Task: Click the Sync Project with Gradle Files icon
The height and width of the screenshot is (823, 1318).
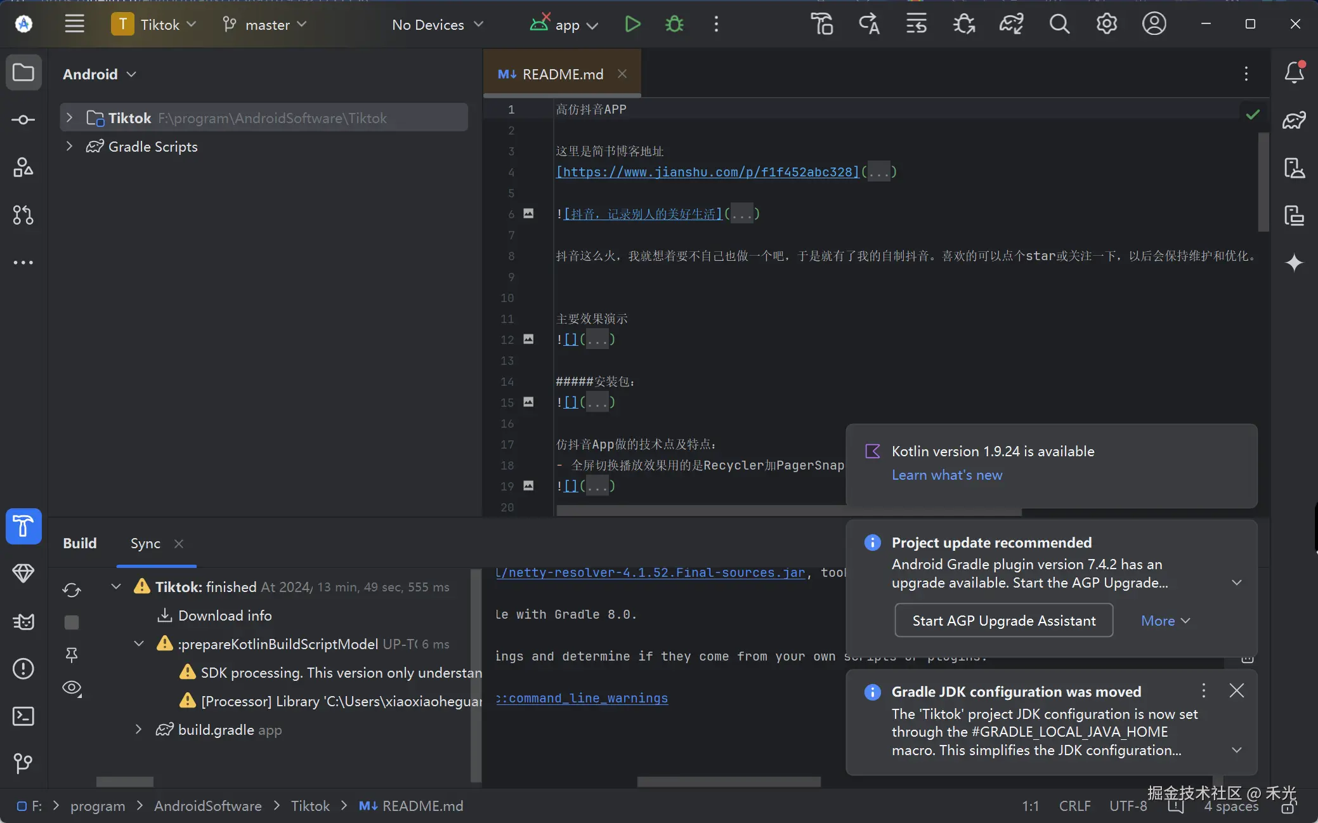Action: pyautogui.click(x=1011, y=25)
